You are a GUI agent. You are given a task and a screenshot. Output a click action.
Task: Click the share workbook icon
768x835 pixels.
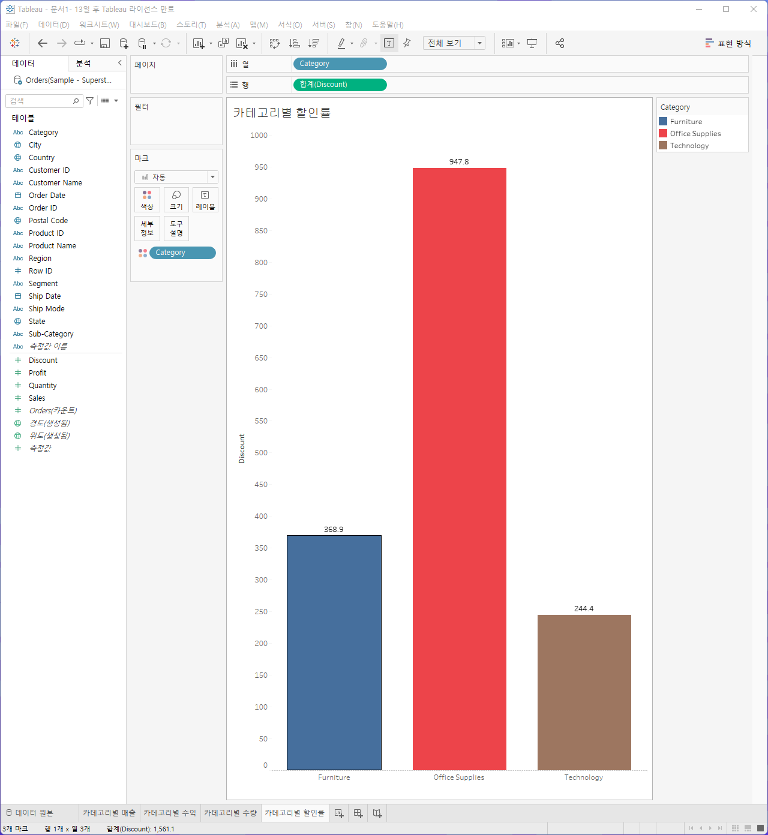[560, 43]
